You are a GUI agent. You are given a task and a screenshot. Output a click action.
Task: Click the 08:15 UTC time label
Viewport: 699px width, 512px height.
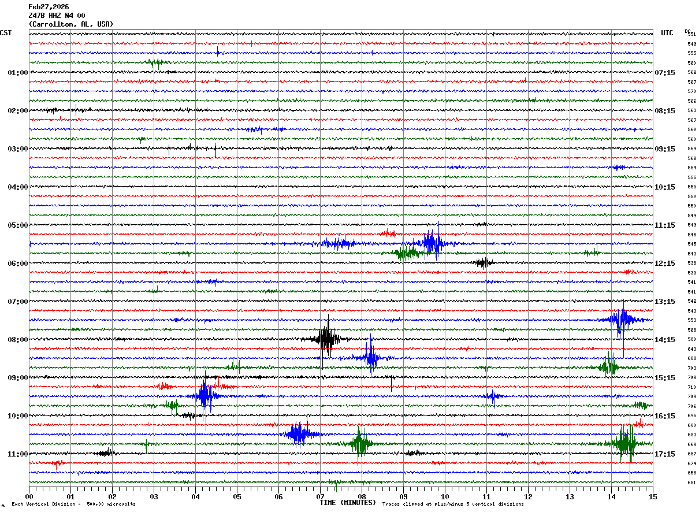[665, 111]
